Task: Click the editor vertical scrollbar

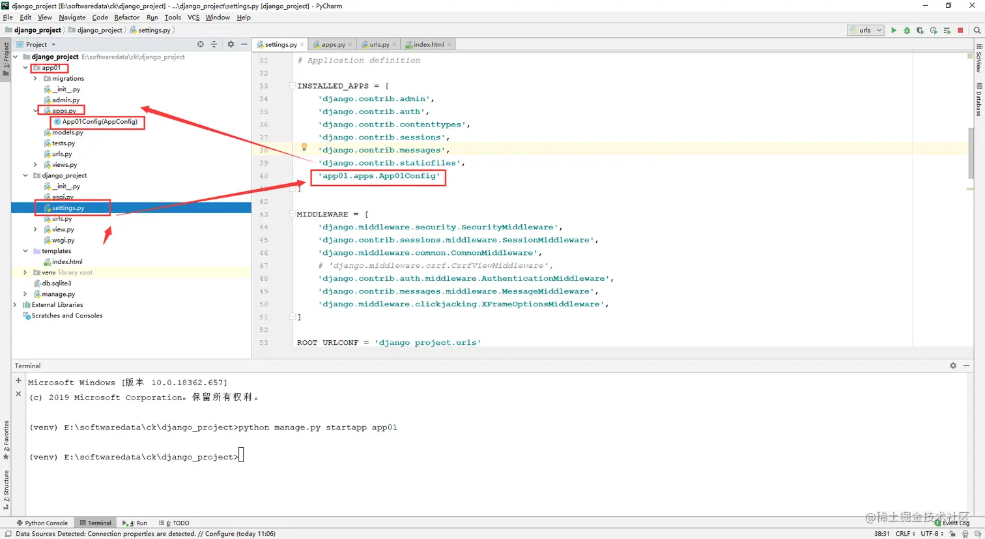Action: pos(971,154)
